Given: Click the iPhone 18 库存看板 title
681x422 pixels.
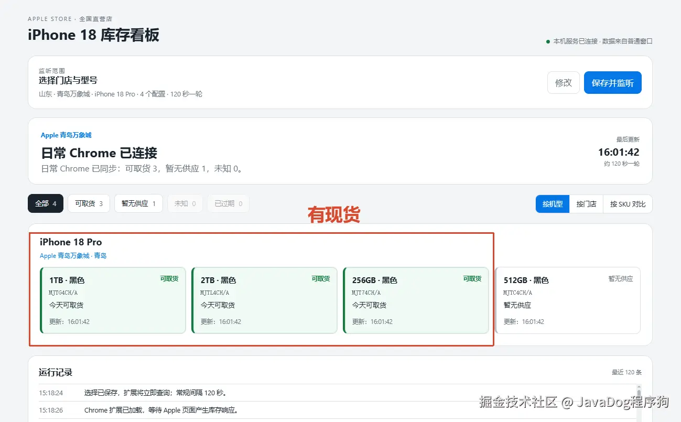Looking at the screenshot, I should tap(93, 35).
